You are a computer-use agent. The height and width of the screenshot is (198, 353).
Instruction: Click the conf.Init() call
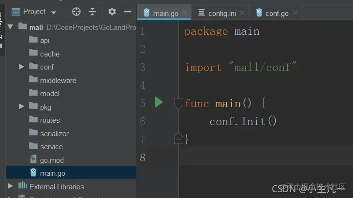243,121
